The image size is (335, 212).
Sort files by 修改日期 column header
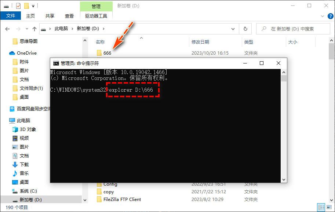tap(200, 42)
